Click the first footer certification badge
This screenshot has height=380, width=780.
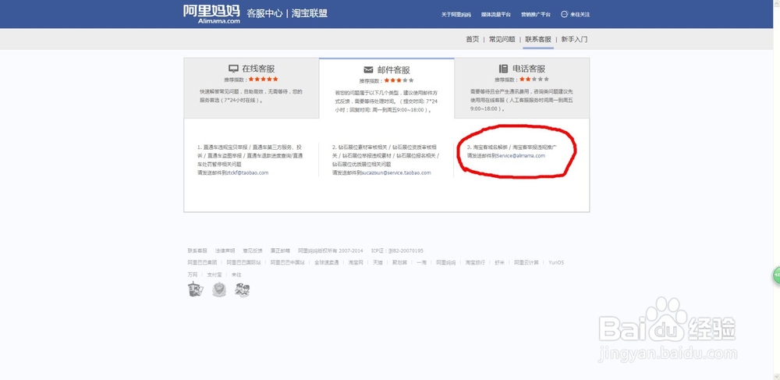click(196, 289)
